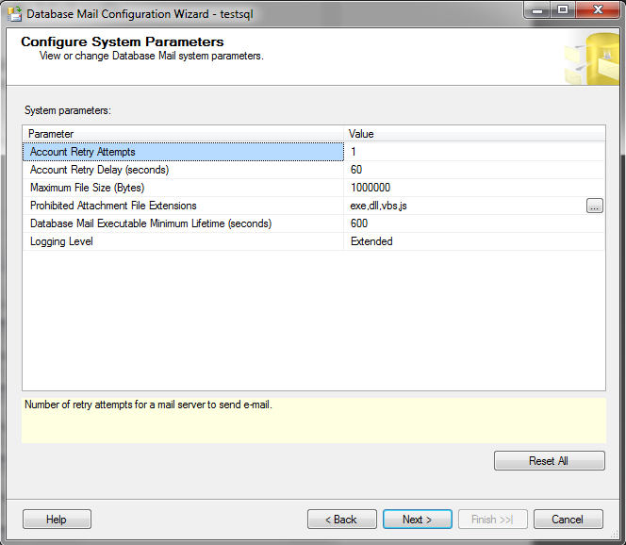Open the ellipsis button for prohibited extensions

click(595, 206)
